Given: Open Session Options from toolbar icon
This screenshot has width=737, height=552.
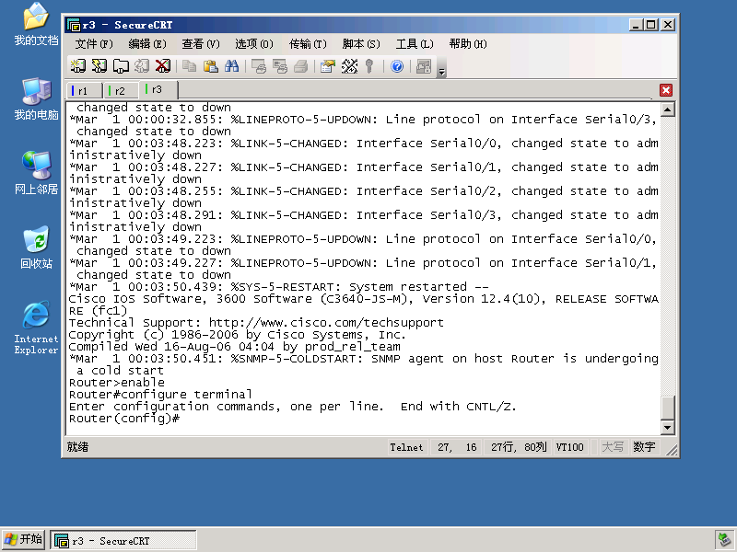Looking at the screenshot, I should [328, 66].
